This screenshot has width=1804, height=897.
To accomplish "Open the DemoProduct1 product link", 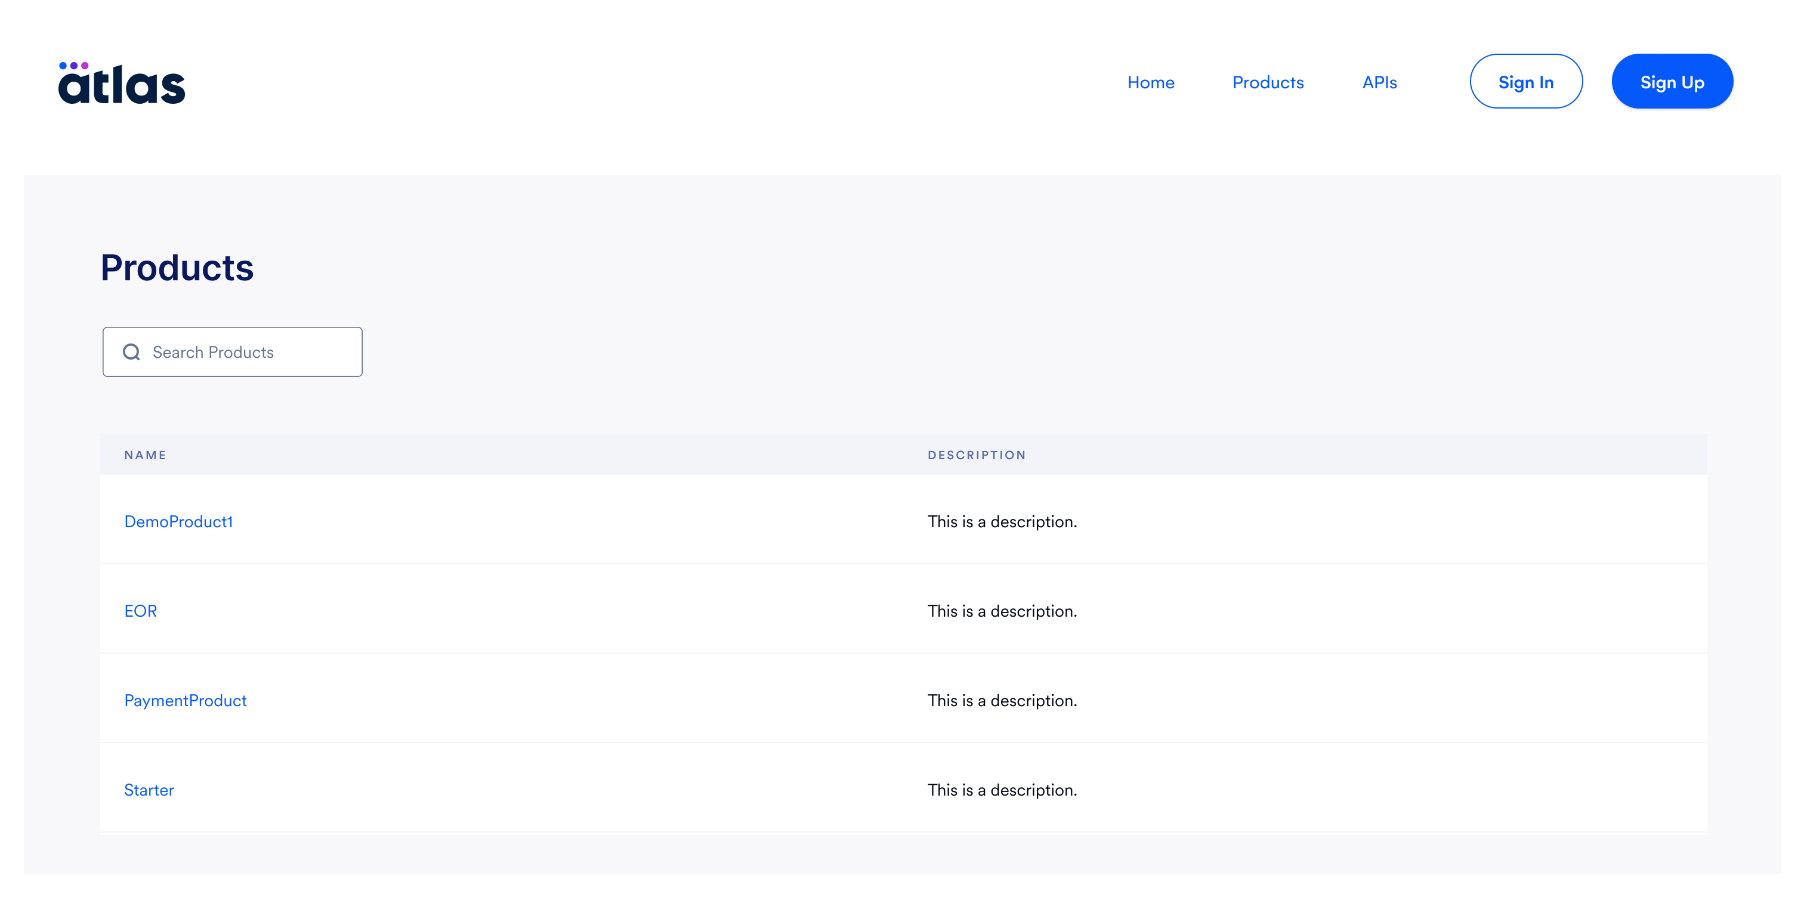I will tap(178, 522).
